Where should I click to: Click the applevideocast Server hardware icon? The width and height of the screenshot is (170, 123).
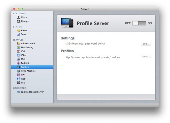[x=19, y=92]
